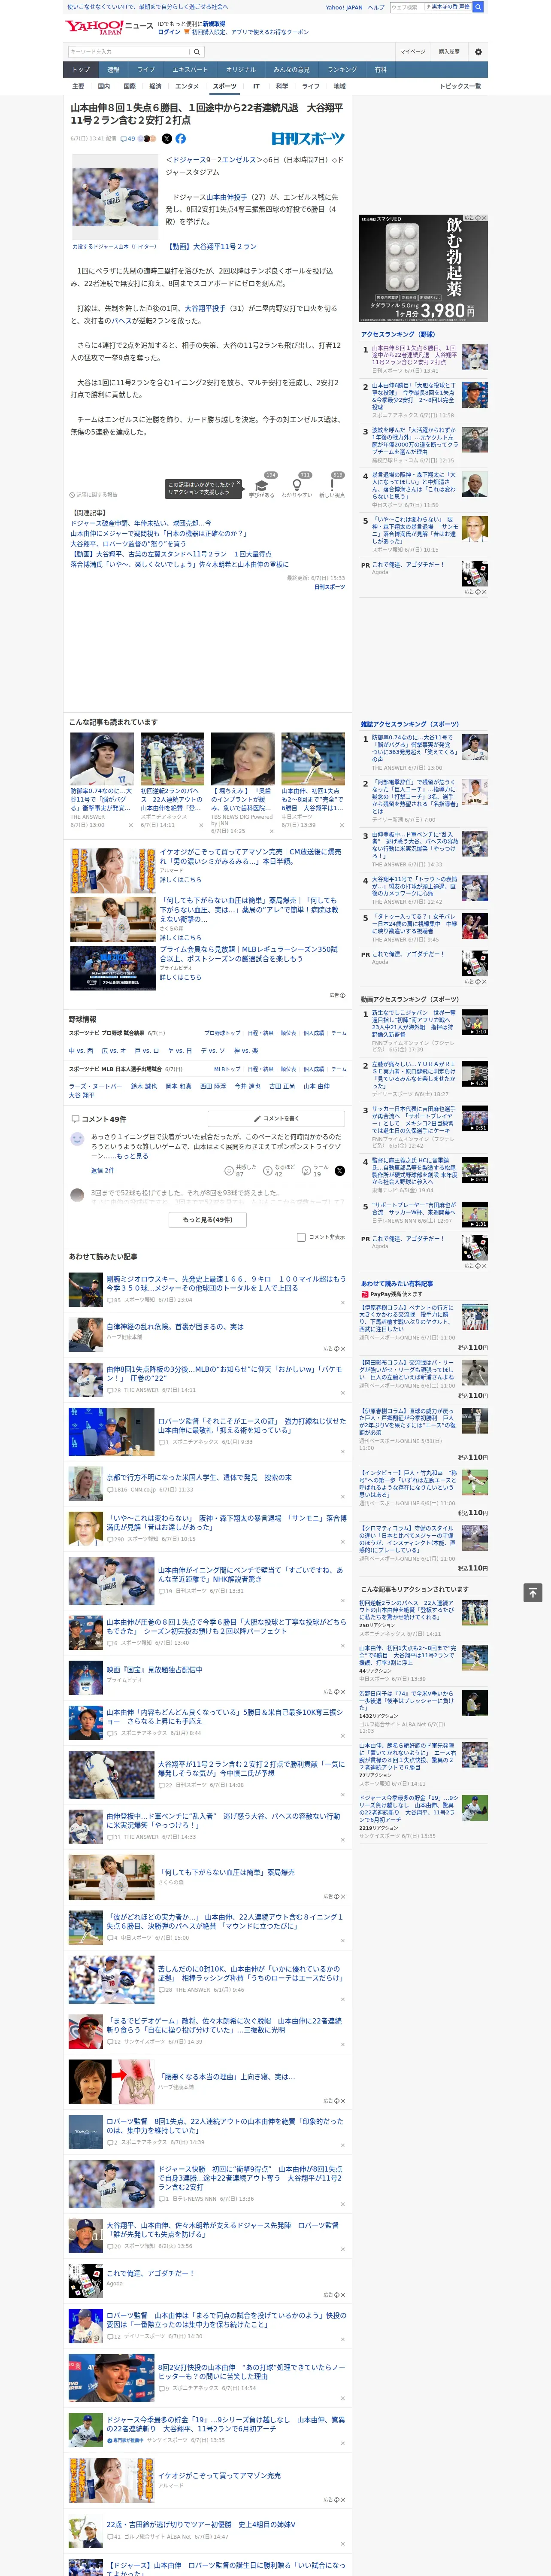Open related article ドジャース破産申請
551x2576 pixels.
[x=141, y=523]
